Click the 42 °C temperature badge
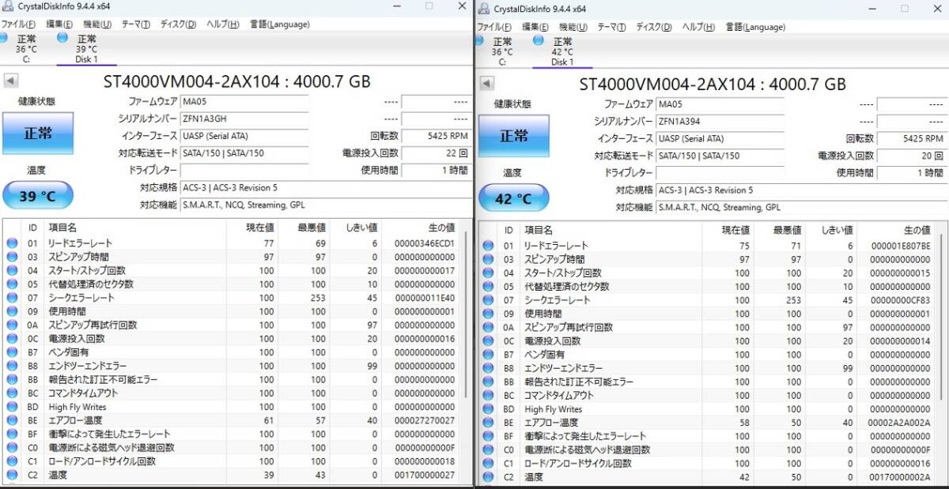The image size is (949, 489). coord(514,199)
